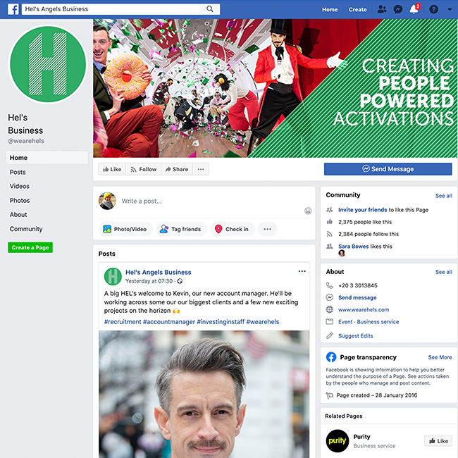The width and height of the screenshot is (458, 458).
Task: Click the Page transparency Facebook icon
Action: coord(331,357)
